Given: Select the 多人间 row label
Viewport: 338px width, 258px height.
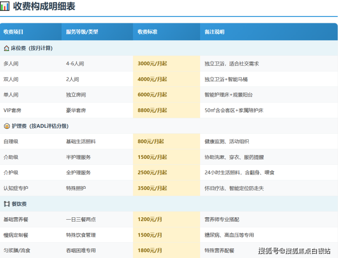Looking at the screenshot, I should tap(11, 63).
